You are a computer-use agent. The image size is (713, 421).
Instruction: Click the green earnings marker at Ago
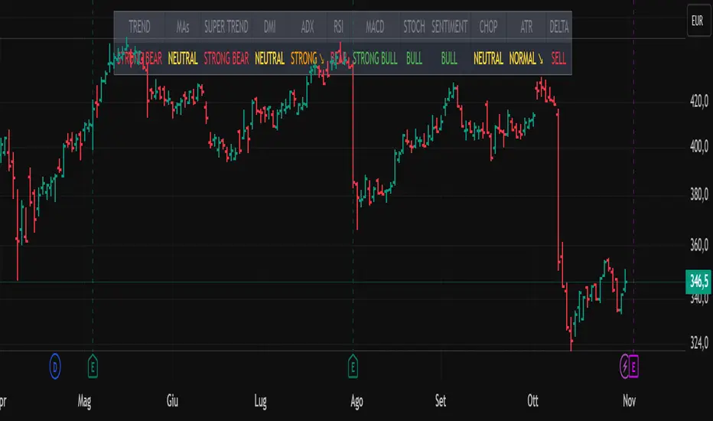pos(353,366)
